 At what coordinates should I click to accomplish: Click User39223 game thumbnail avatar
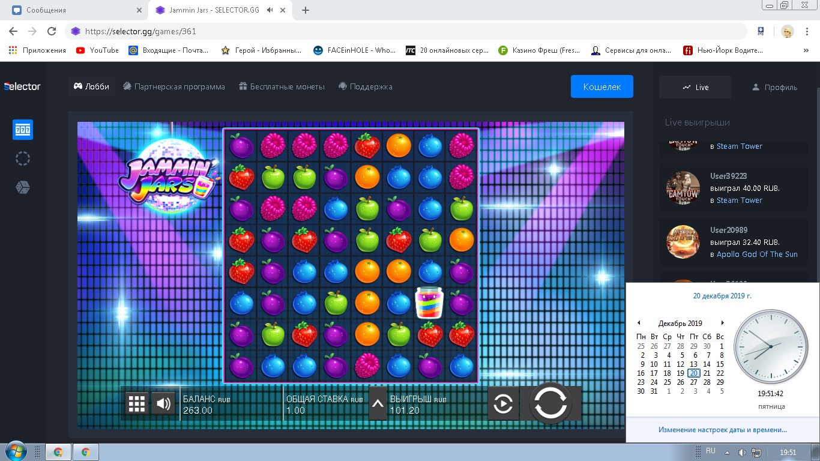pyautogui.click(x=683, y=188)
